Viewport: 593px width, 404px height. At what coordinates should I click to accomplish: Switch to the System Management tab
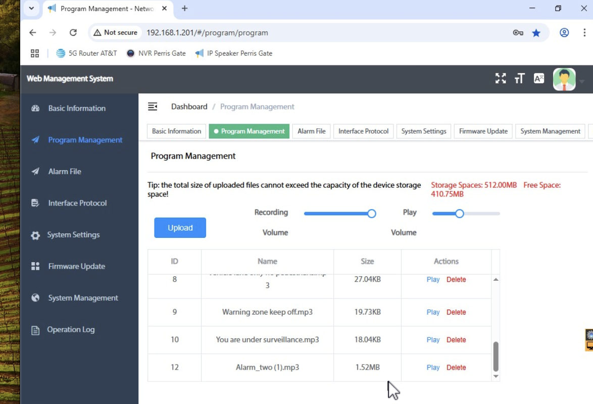pos(550,131)
